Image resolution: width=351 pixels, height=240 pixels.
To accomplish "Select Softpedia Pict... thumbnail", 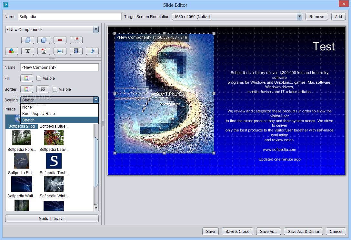I will [22, 161].
